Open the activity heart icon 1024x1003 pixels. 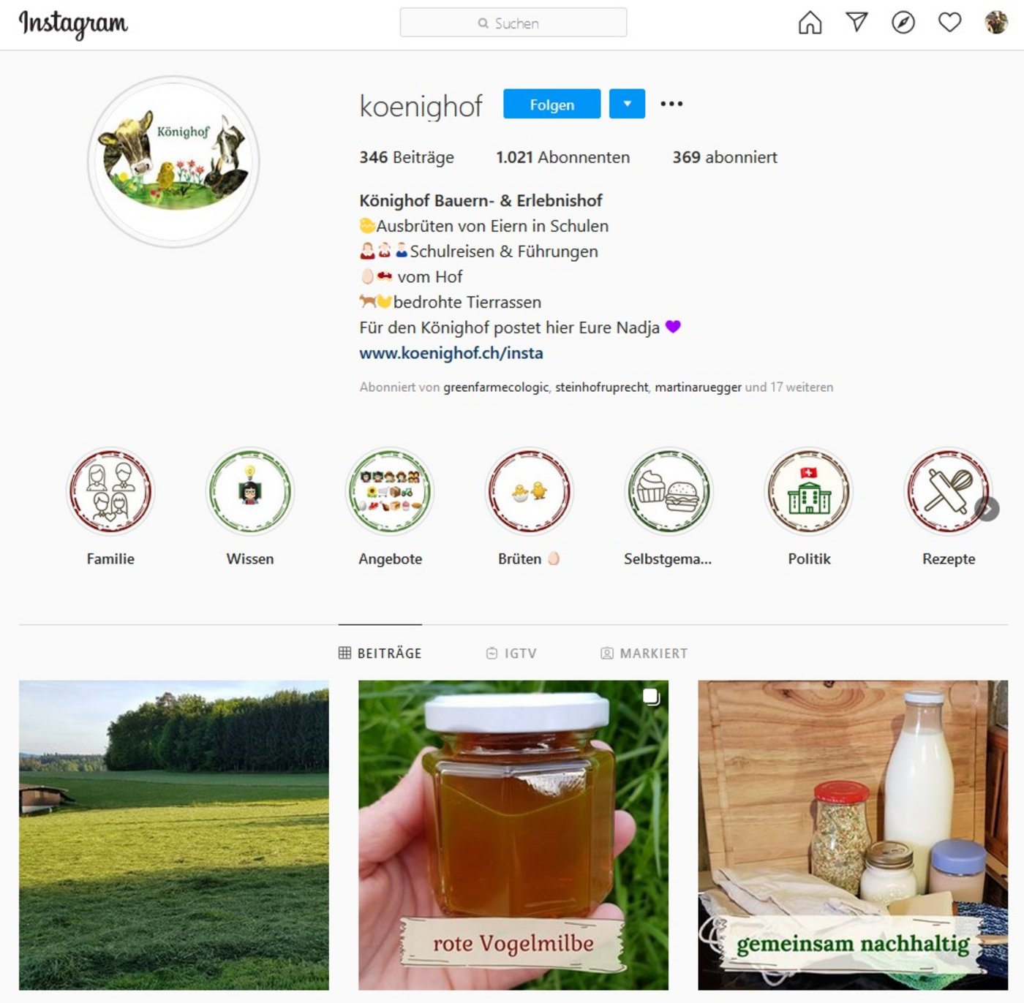[x=949, y=23]
